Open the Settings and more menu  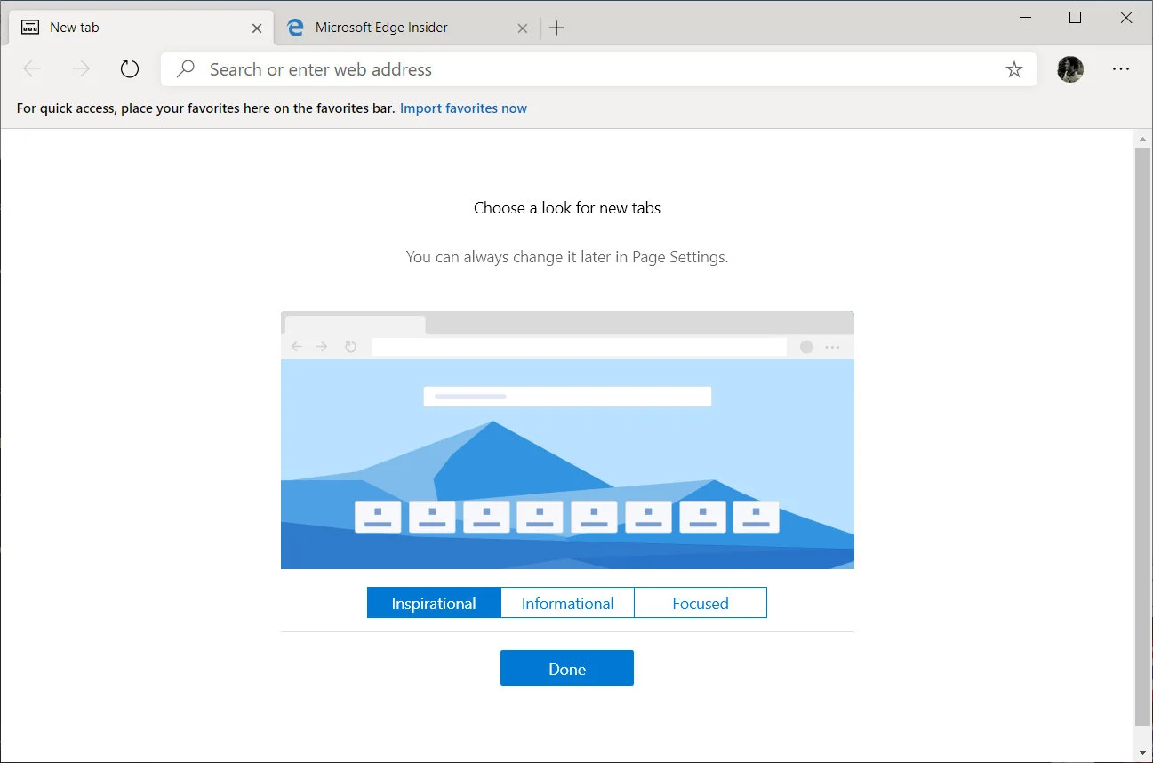point(1120,69)
